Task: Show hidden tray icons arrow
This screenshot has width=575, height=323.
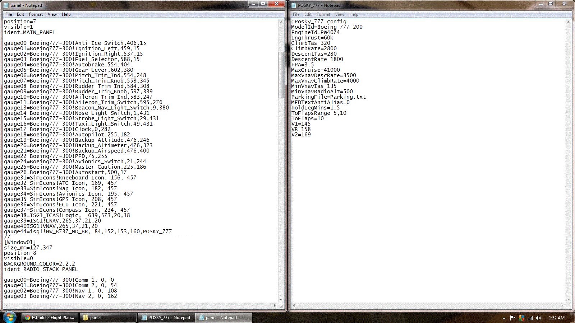Action: (x=504, y=318)
